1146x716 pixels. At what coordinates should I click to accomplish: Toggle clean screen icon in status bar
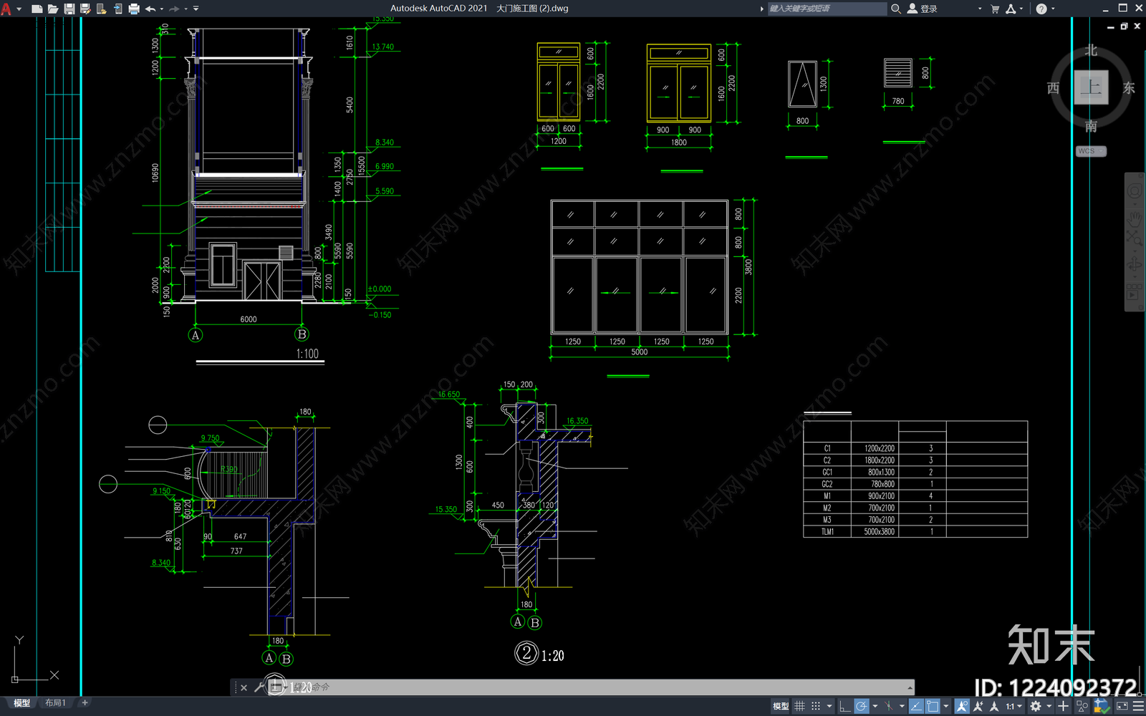[x=1122, y=706]
